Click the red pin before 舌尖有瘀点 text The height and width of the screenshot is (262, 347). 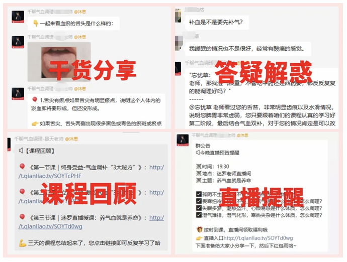[x=35, y=100]
